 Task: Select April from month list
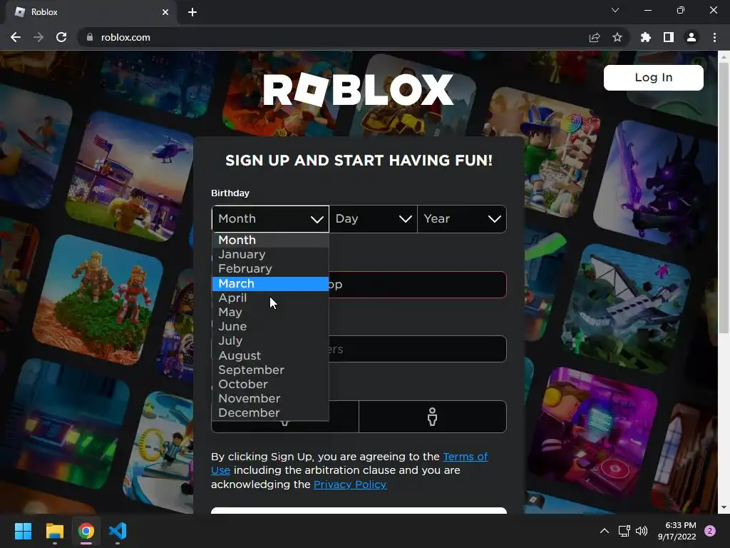click(270, 298)
